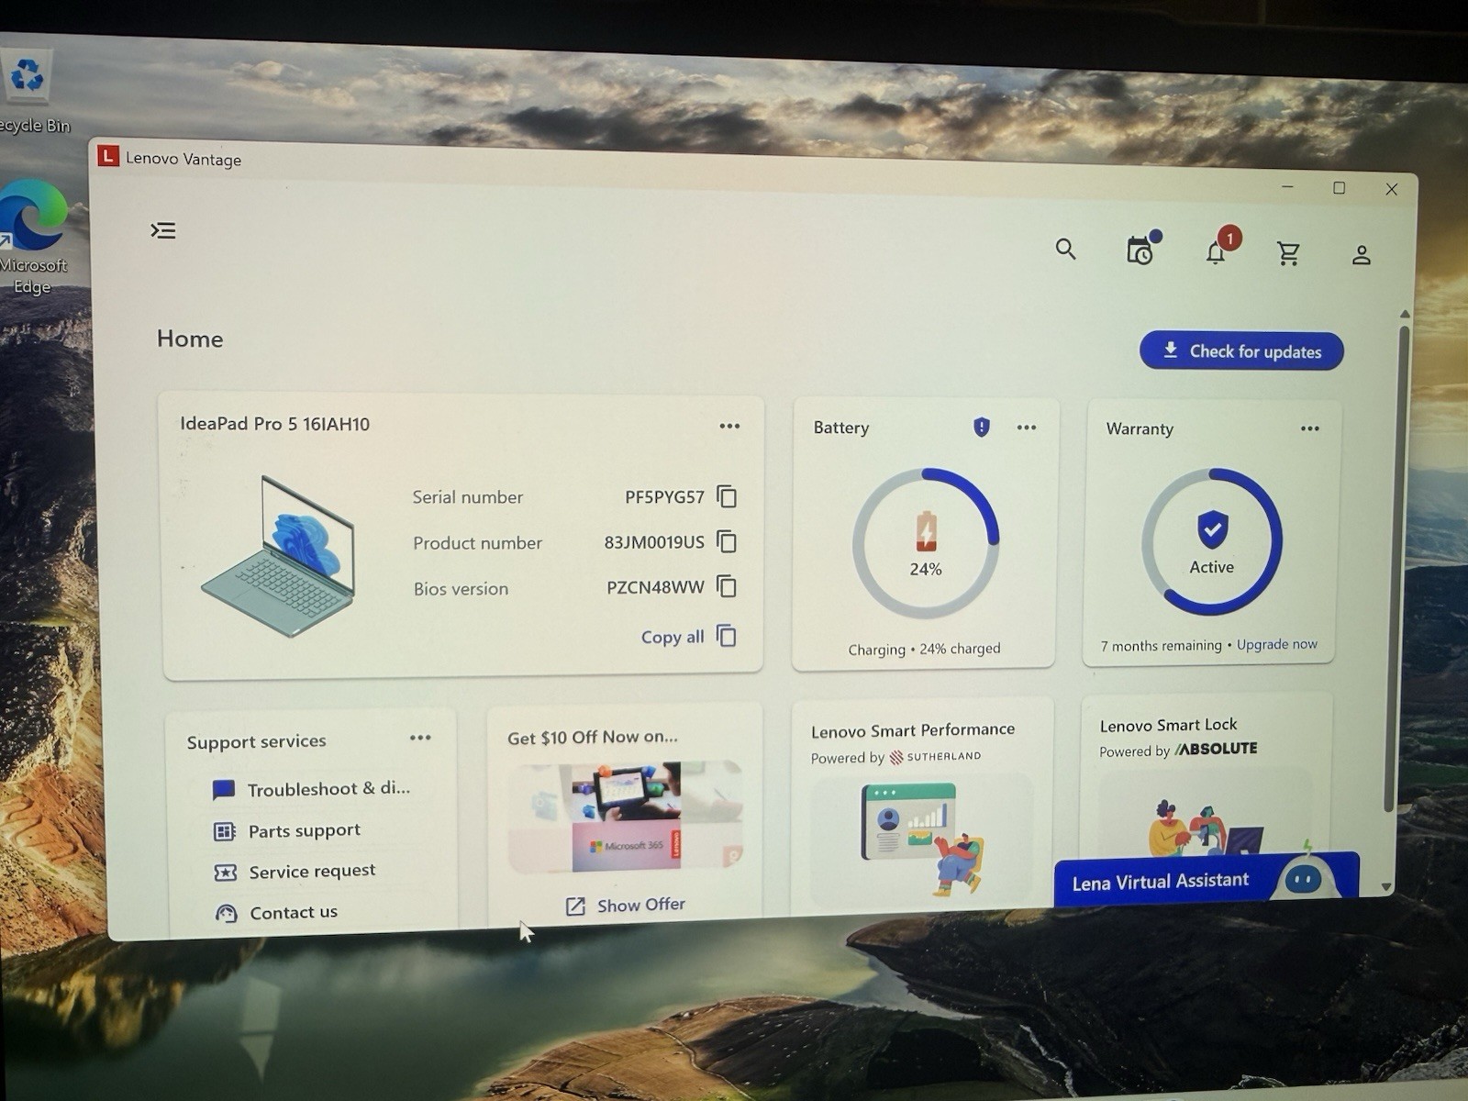Click the Parts support icon
The image size is (1468, 1101).
pos(224,831)
